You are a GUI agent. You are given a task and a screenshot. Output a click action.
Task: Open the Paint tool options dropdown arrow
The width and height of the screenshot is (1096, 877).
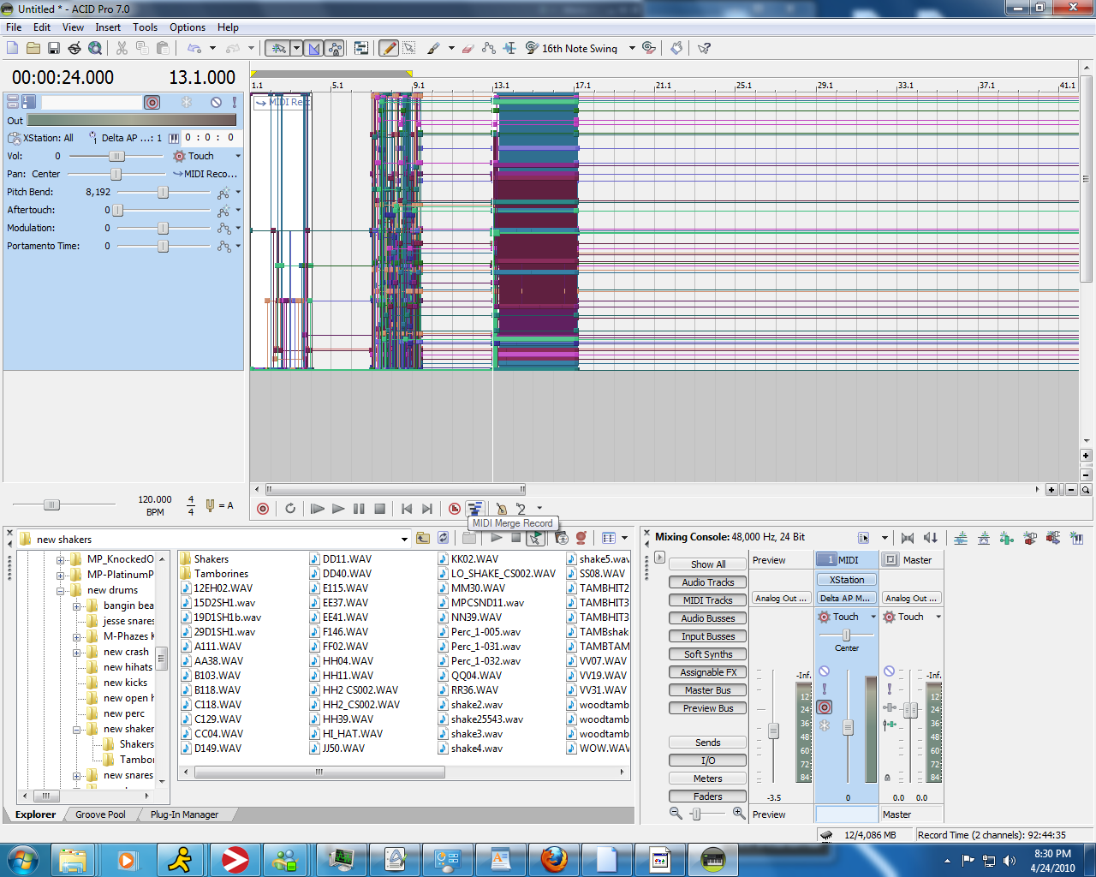pos(451,48)
